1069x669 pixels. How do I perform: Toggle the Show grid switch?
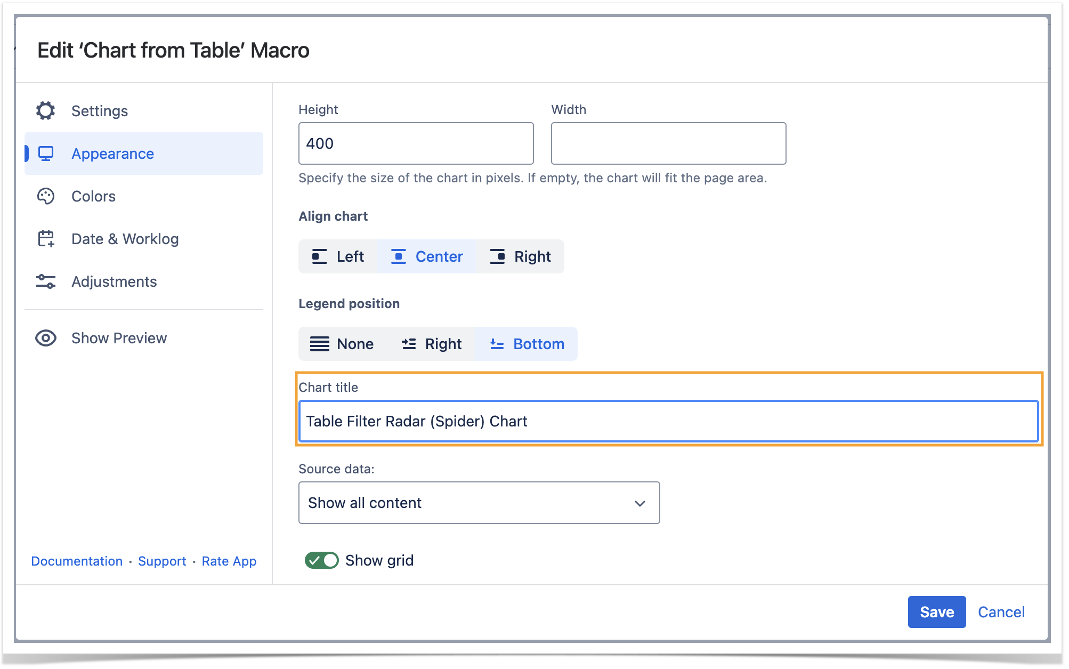tap(321, 560)
